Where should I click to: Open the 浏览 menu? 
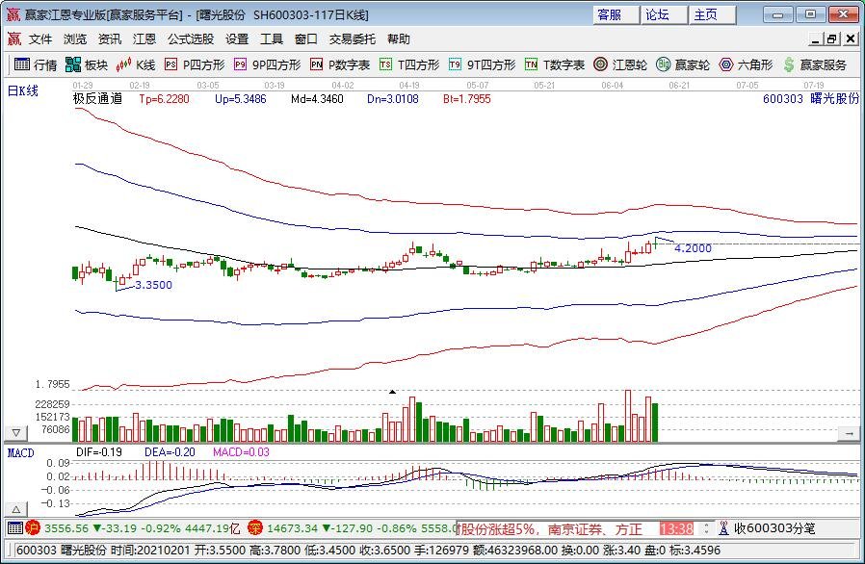(75, 39)
